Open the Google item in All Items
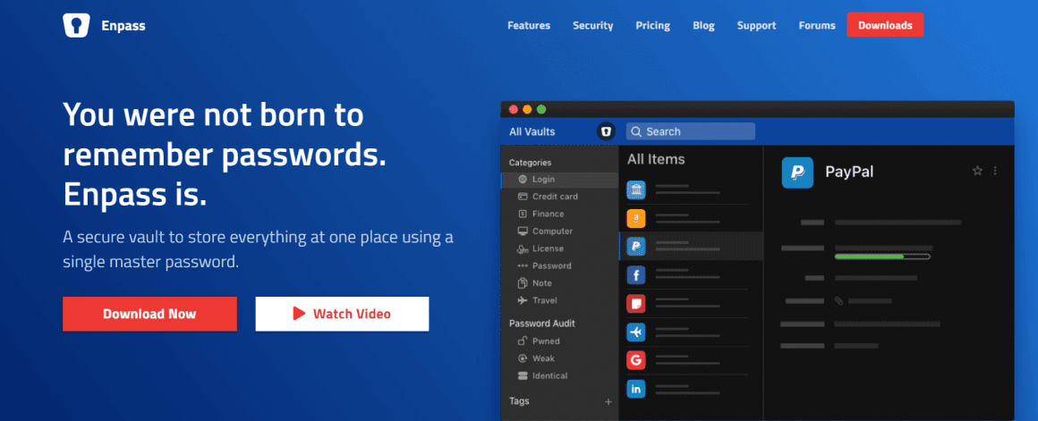 coord(636,360)
